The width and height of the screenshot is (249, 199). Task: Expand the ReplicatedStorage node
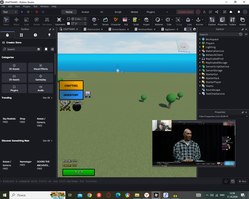point(200,63)
